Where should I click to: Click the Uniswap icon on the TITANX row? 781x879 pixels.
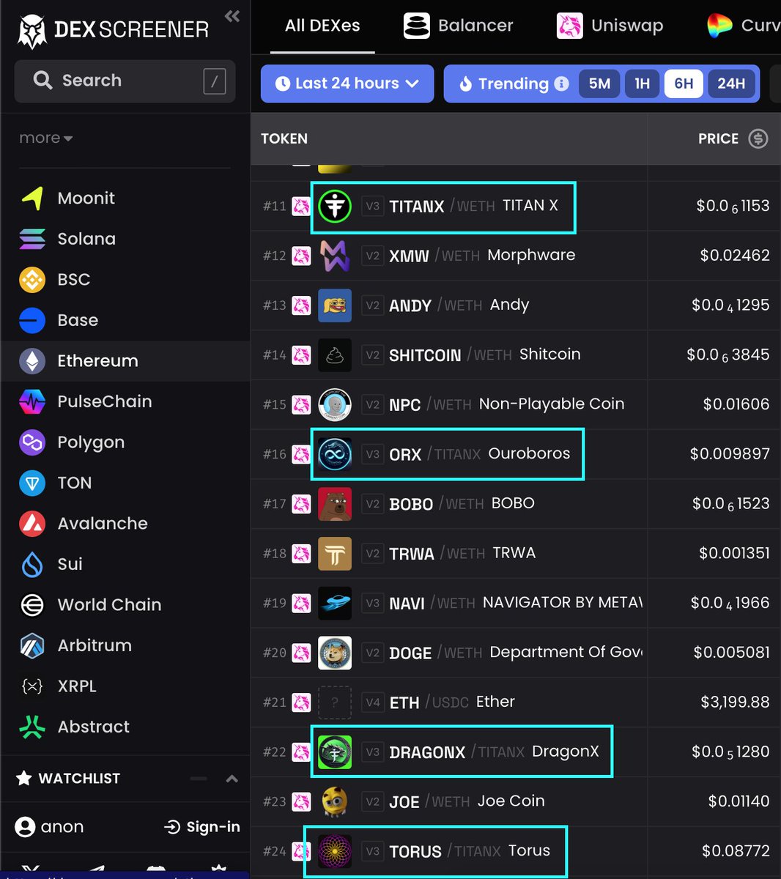point(301,207)
